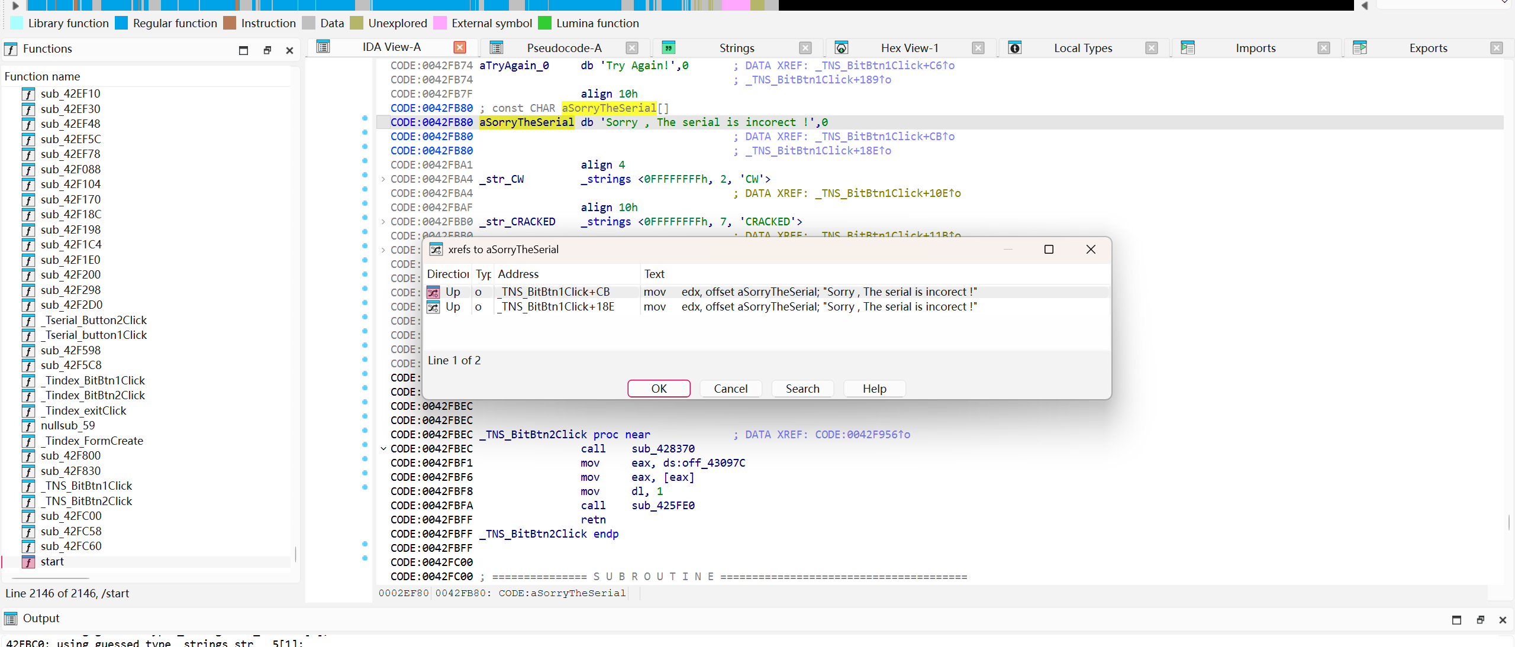
Task: Confirm xrefs dialog with OK
Action: point(659,389)
